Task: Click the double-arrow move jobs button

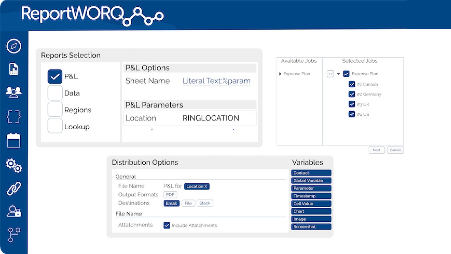Action: (331, 74)
